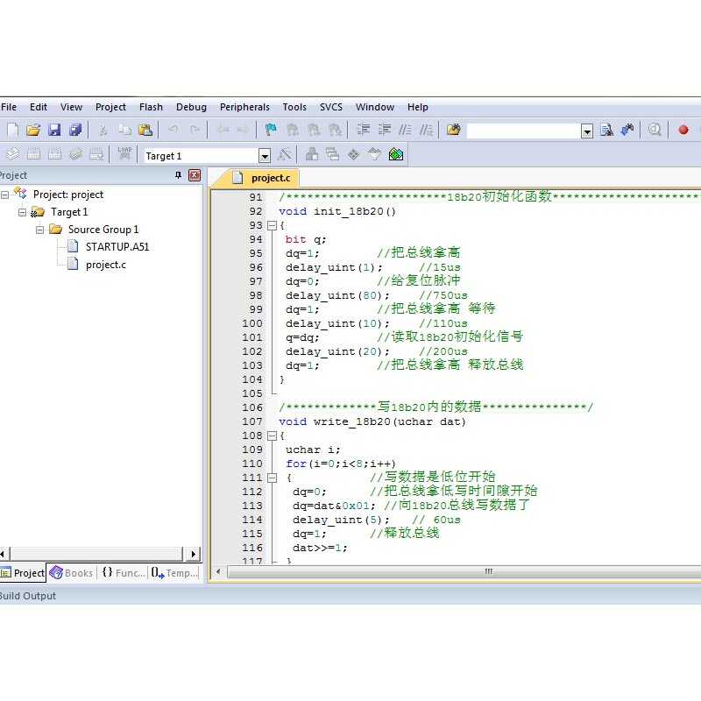Viewport: 701px width, 701px height.
Task: Comment out the selected lines
Action: 405,130
